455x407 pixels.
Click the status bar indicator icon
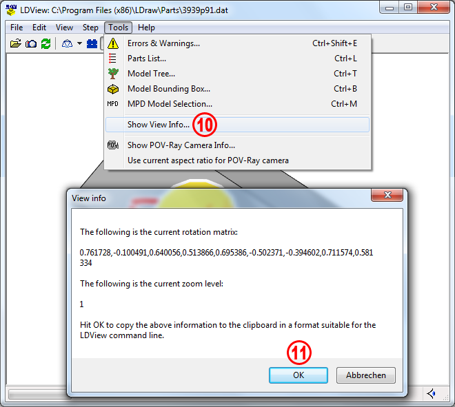[431, 394]
